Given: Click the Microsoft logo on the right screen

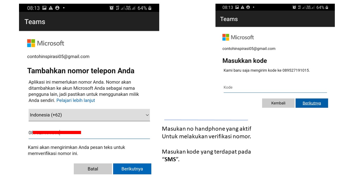Looking at the screenshot, I should click(x=238, y=37).
